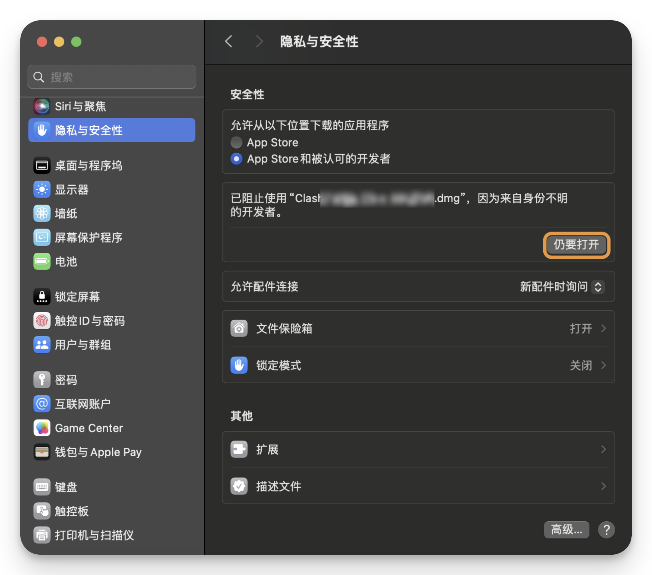Viewport: 652px width, 575px height.
Task: Open the Game Center icon
Action: 42,428
